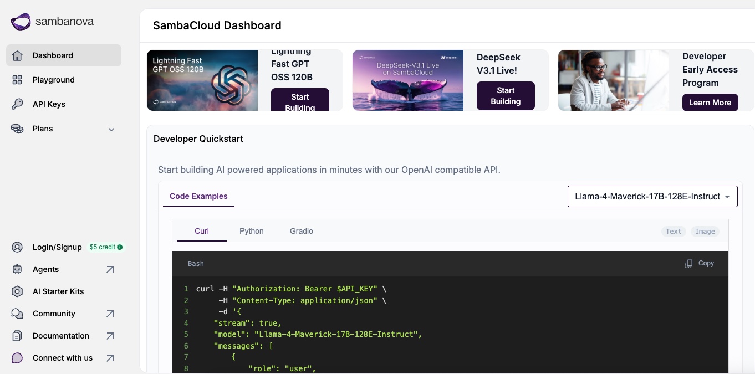
Task: Click the "messages": [ code line
Action: pos(243,346)
